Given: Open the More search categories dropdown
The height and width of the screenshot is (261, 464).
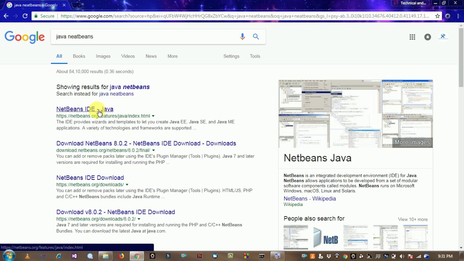Looking at the screenshot, I should point(173,56).
